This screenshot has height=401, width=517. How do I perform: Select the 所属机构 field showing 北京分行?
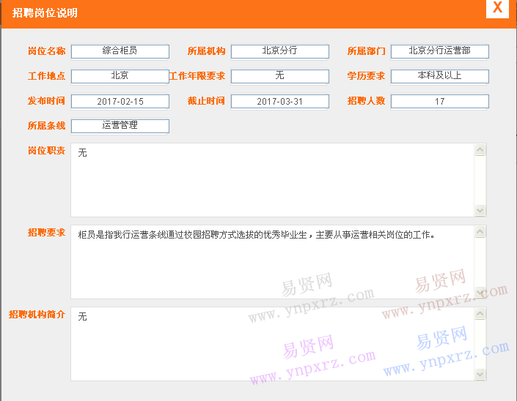coord(279,51)
